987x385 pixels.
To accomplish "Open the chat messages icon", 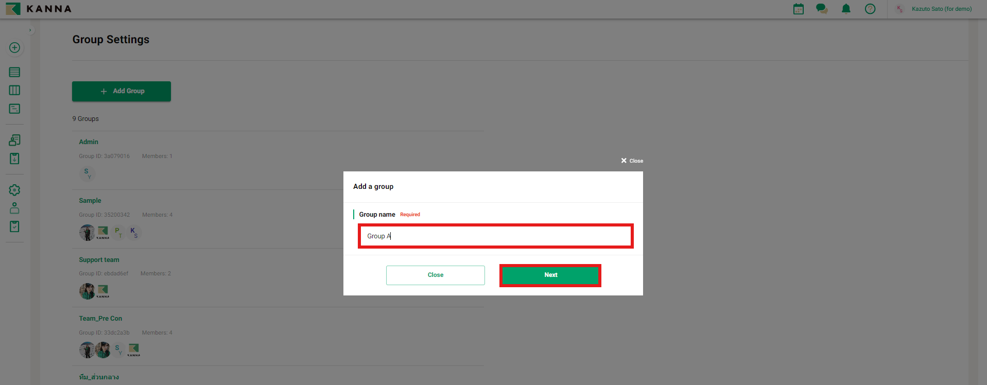I will coord(822,9).
